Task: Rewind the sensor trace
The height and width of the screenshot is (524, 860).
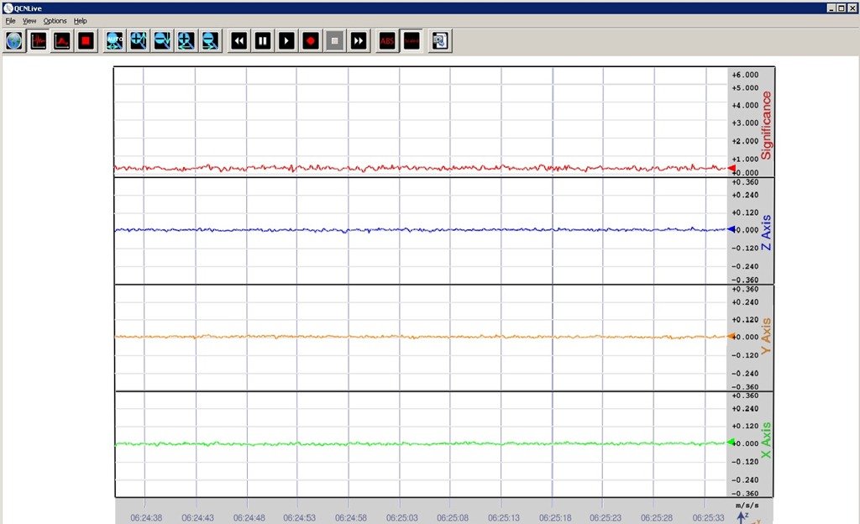Action: pyautogui.click(x=239, y=41)
